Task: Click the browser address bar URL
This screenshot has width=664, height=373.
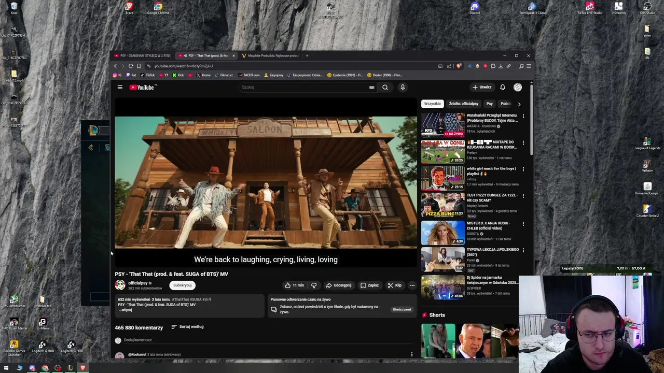Action: pyautogui.click(x=183, y=66)
